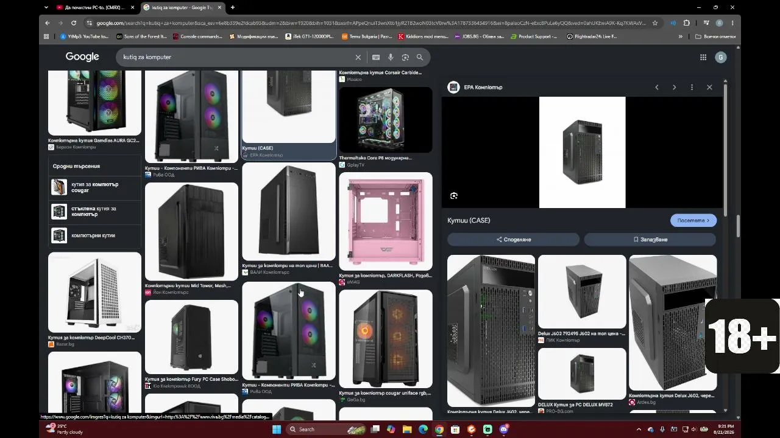This screenshot has height=438, width=780.
Task: Share the image with Споделяне
Action: click(x=514, y=240)
